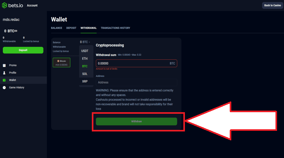Screen dimensions: 284x158
Task: Click 'Withdrawable' label in sidebar
Action: [9, 41]
